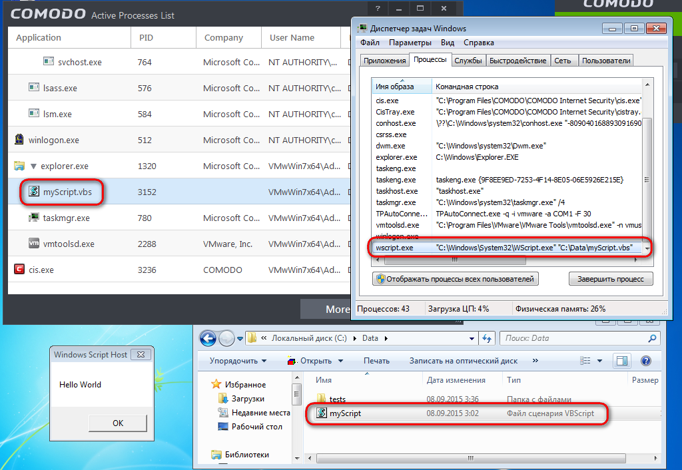This screenshot has width=682, height=470.
Task: Show more toolbar commands chevron in Explorer
Action: coord(535,360)
